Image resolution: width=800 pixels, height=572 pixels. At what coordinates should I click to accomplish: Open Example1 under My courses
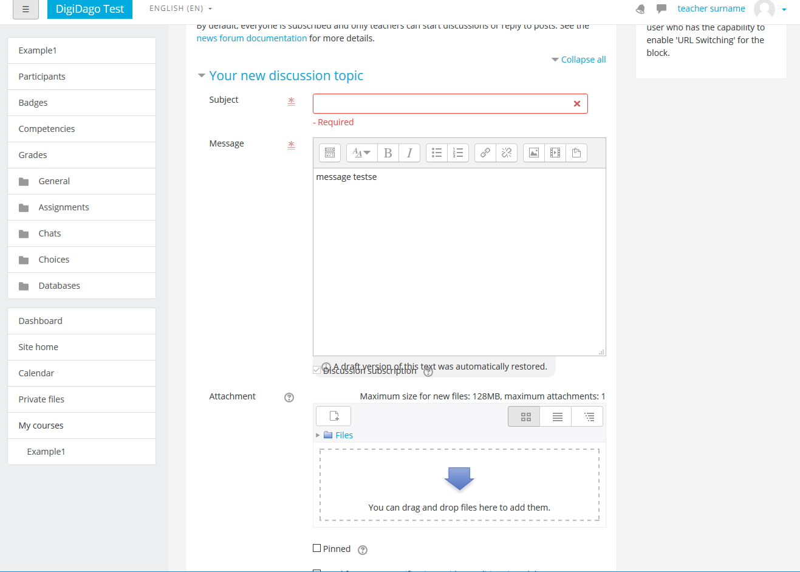coord(81,452)
